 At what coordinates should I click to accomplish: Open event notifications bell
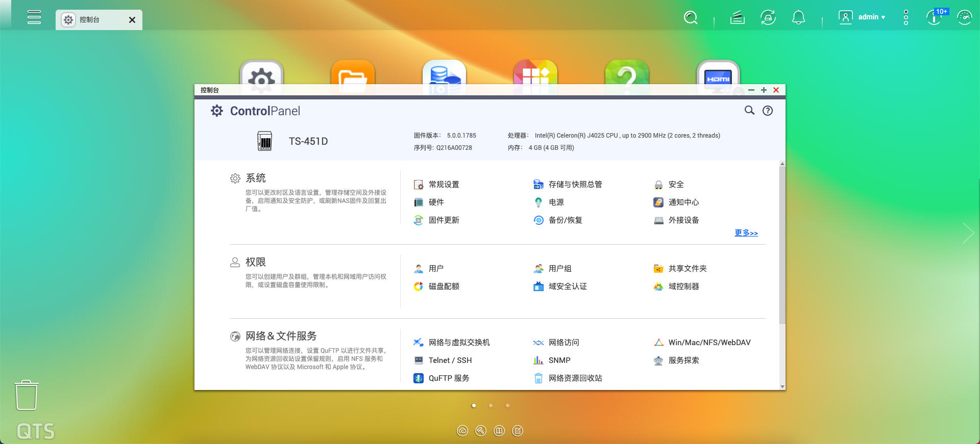798,18
